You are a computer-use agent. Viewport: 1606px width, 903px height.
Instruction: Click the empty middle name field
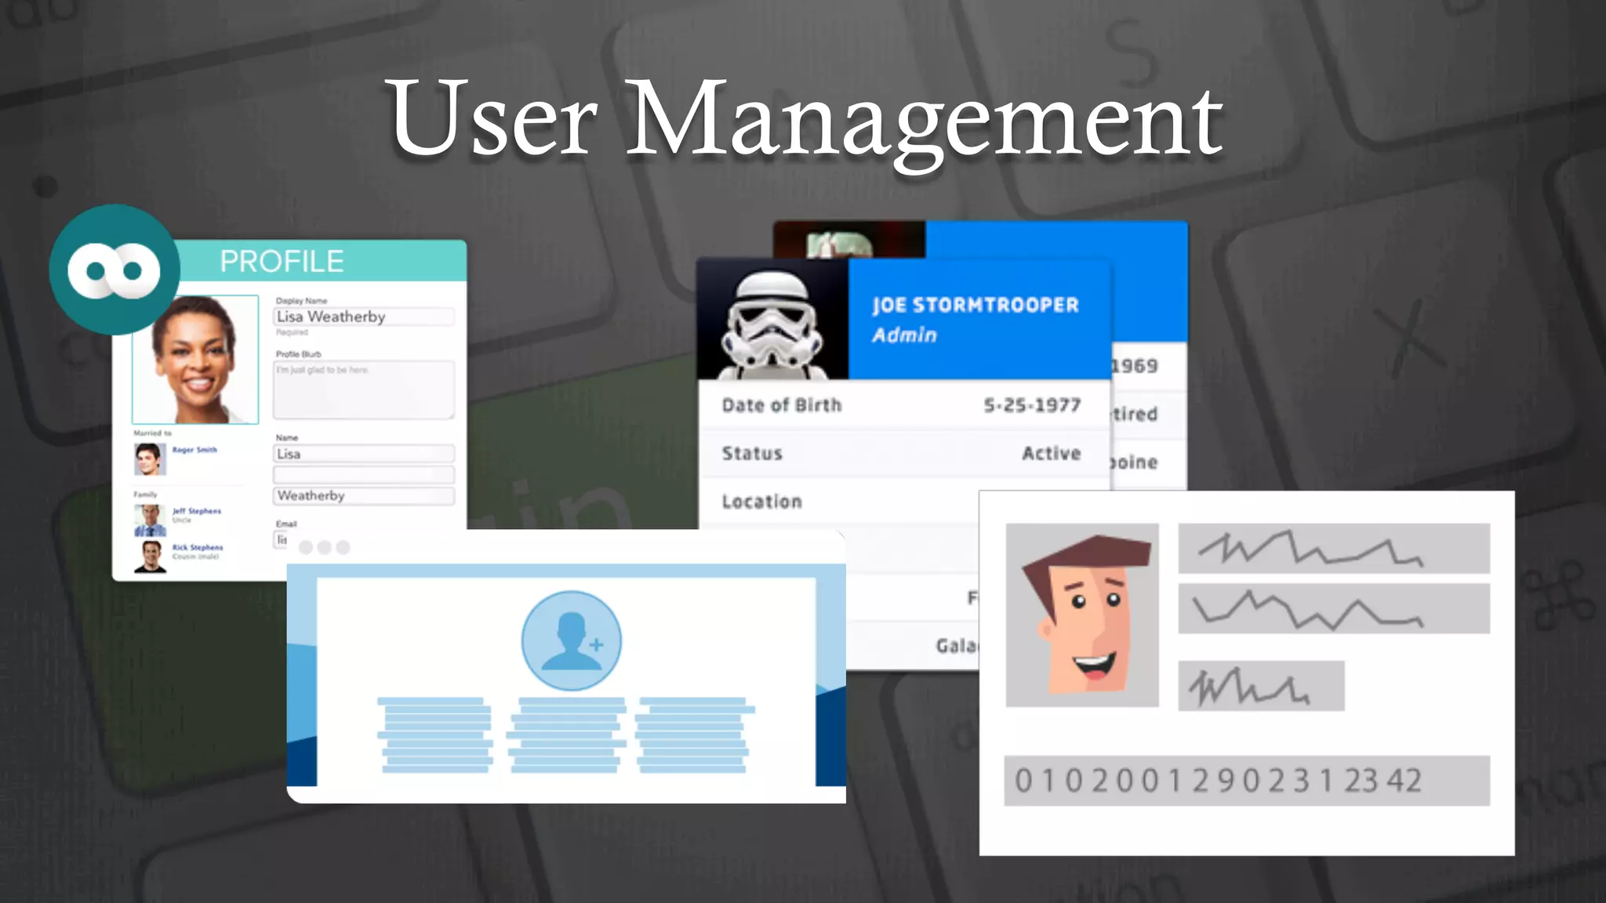pyautogui.click(x=364, y=475)
